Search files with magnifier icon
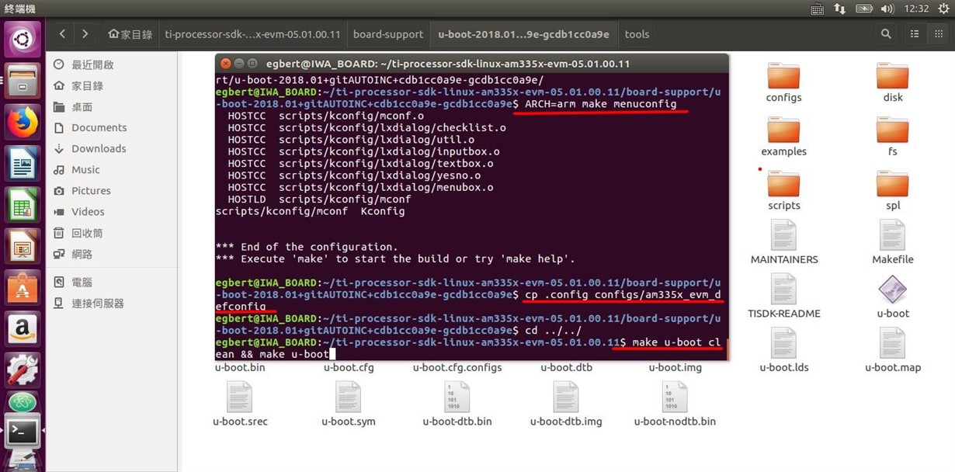Screen dimensions: 955x472 click(x=886, y=34)
